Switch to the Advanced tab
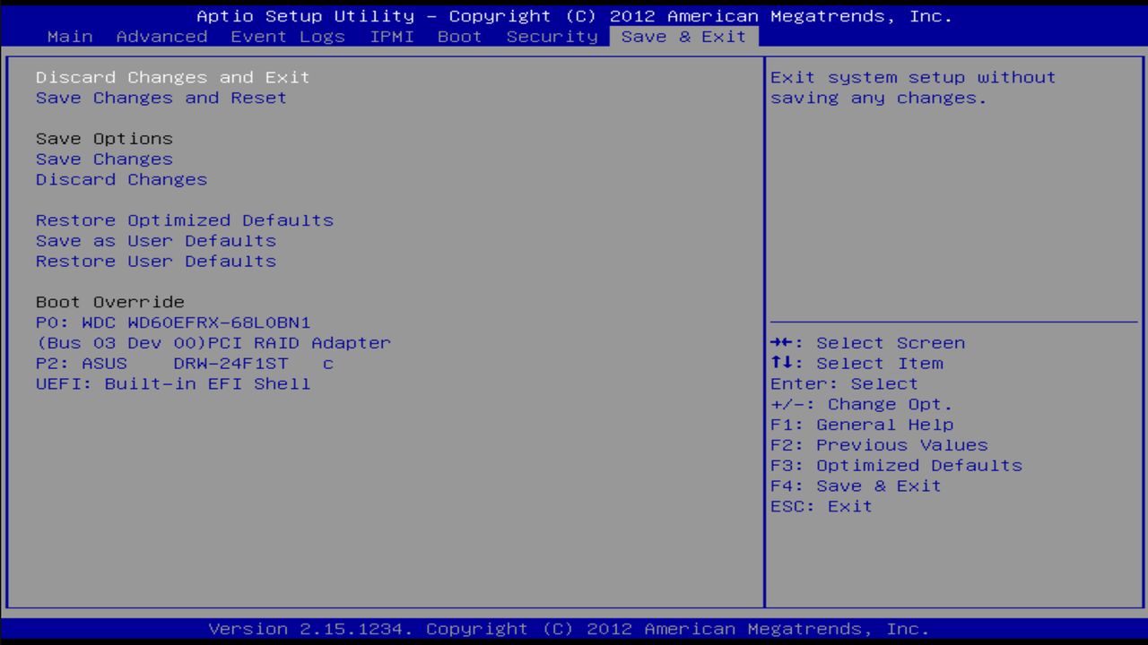The width and height of the screenshot is (1148, 645). pyautogui.click(x=161, y=37)
